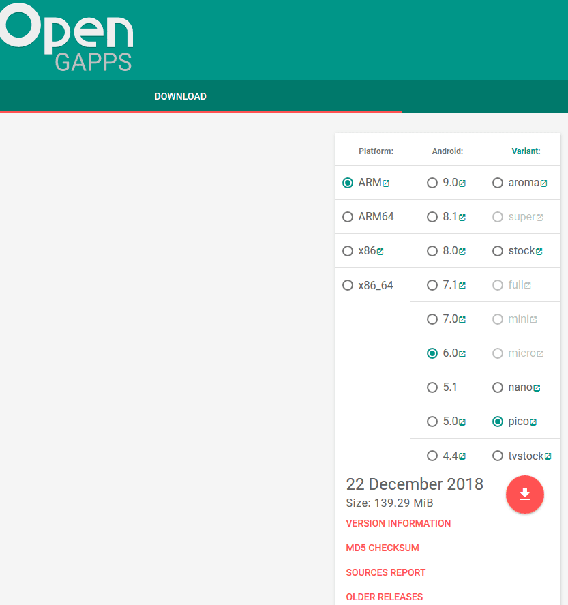The width and height of the screenshot is (568, 605).
Task: Click the Android: column header
Action: [447, 151]
